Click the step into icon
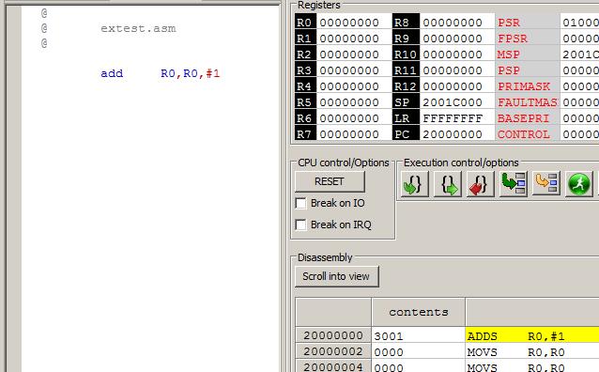The image size is (599, 372). [414, 185]
